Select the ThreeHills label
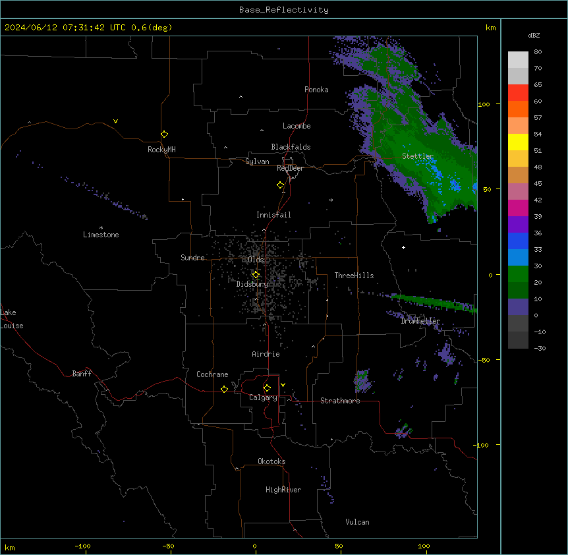Viewport: 568px width, 555px height. click(x=354, y=276)
